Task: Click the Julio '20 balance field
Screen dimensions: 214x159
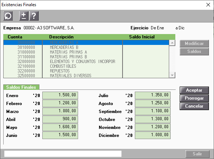Action: 153,95
